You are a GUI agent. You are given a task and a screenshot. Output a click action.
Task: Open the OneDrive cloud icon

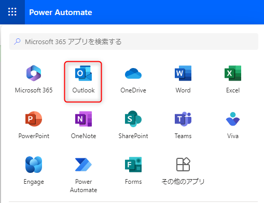tap(133, 74)
